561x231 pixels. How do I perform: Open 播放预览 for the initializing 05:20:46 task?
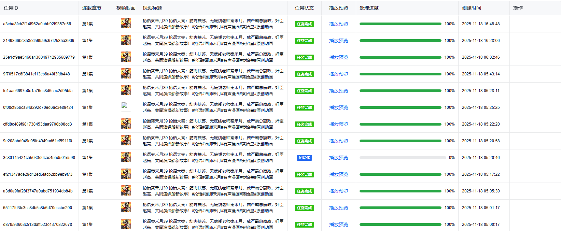338,158
